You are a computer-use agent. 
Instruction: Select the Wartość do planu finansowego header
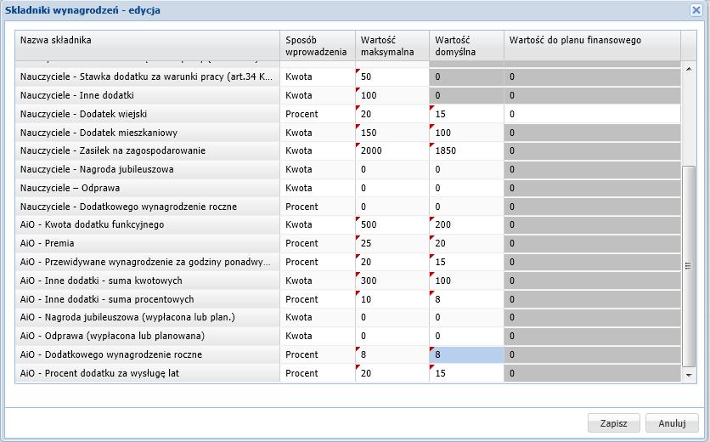(592, 45)
